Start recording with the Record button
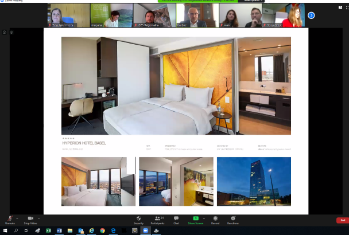 [x=215, y=220]
